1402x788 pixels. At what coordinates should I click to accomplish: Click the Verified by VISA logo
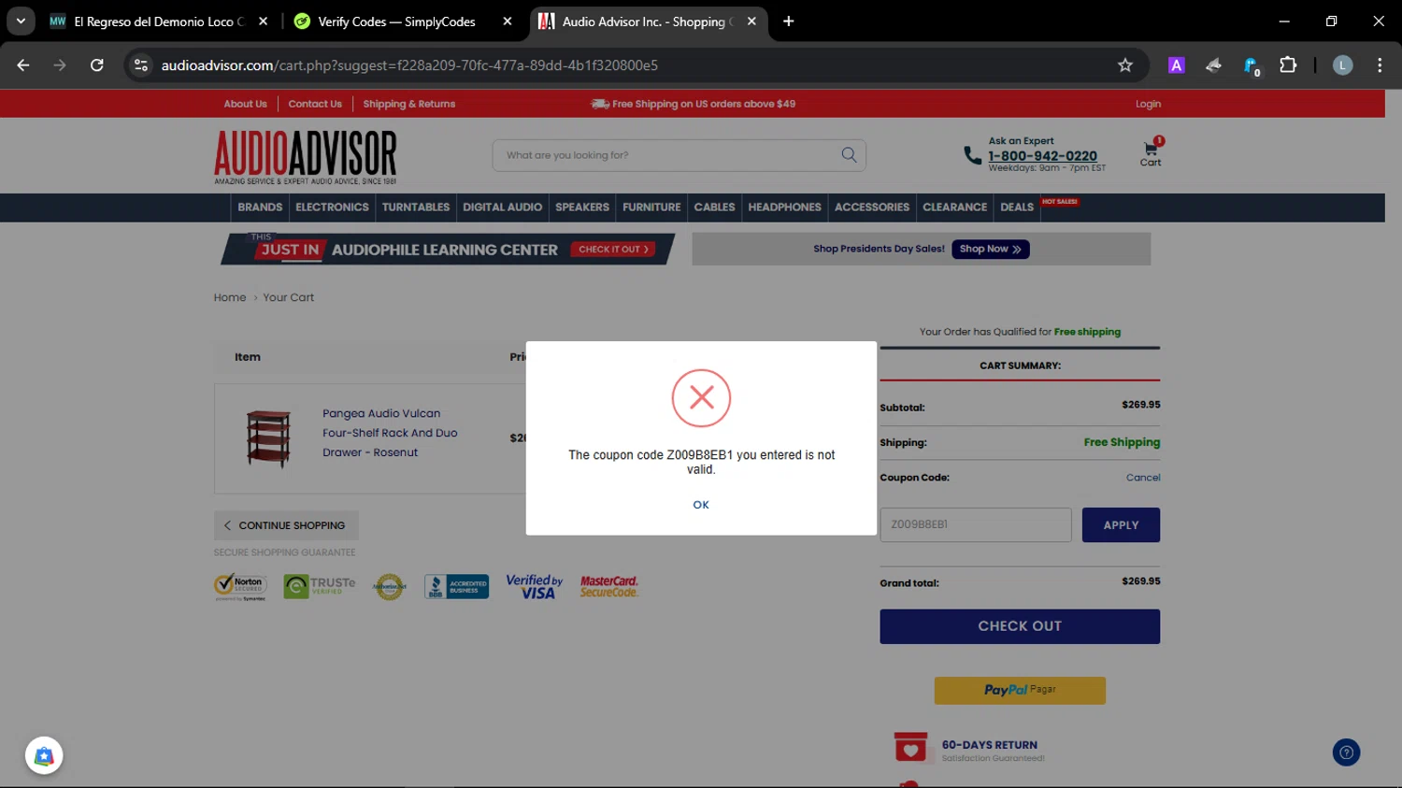point(535,586)
